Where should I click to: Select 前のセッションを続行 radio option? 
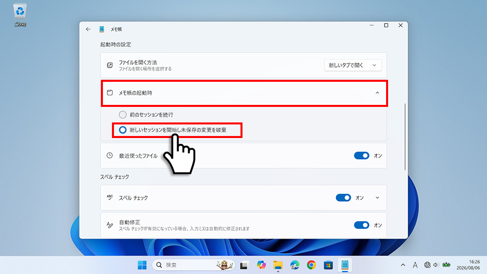123,115
